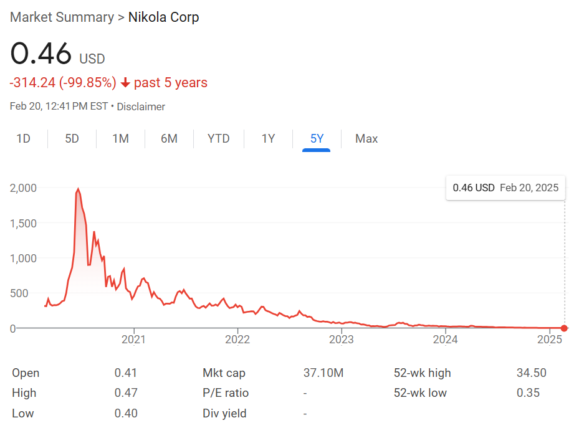Click the Market Summary breadcrumb

coord(62,17)
